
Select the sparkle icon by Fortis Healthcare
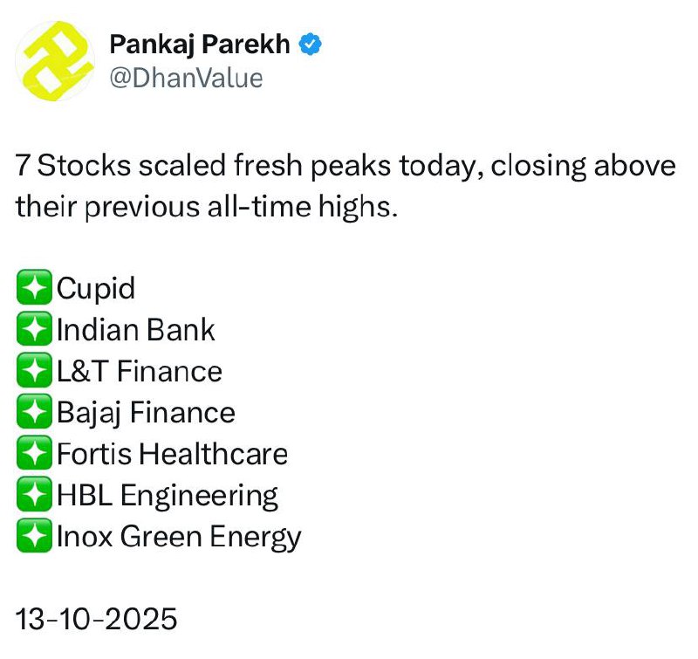[34, 454]
